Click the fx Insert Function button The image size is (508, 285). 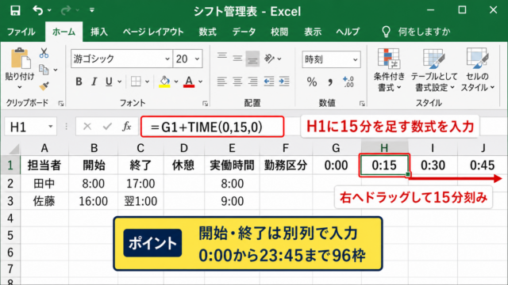pyautogui.click(x=127, y=127)
